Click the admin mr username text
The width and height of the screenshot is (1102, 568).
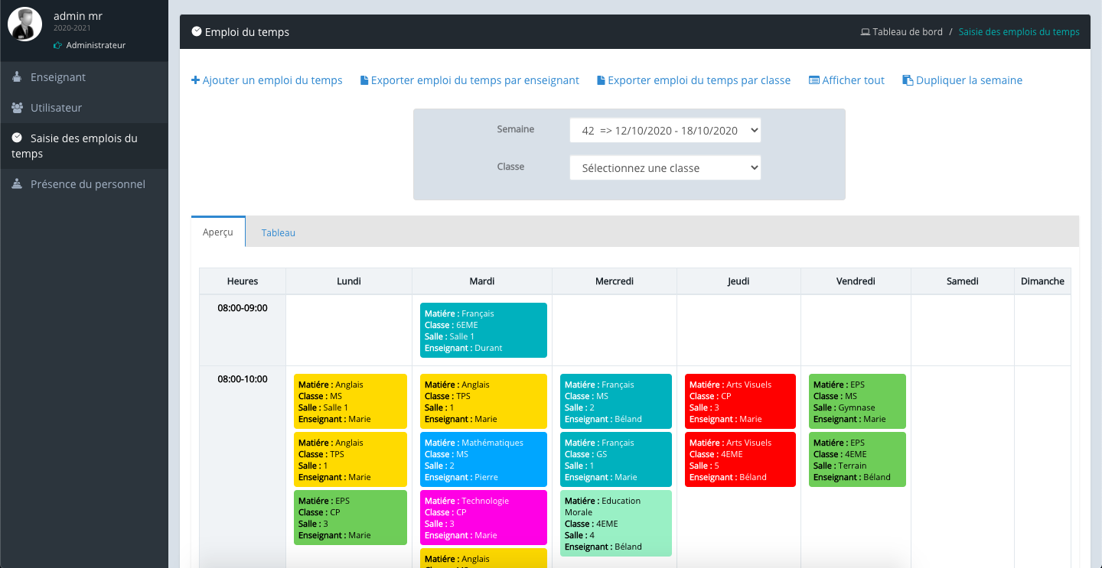pyautogui.click(x=78, y=16)
